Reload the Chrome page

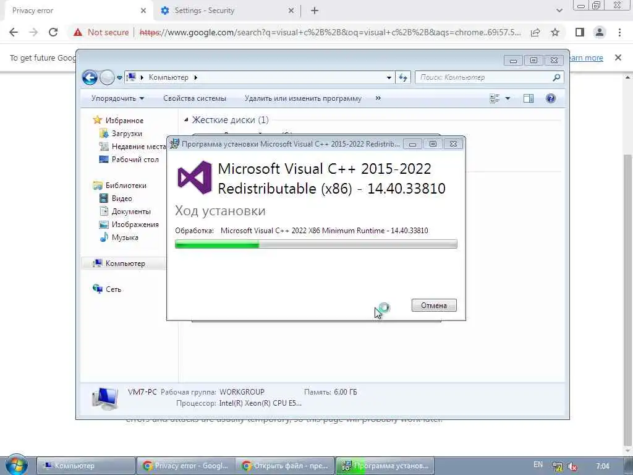(53, 32)
